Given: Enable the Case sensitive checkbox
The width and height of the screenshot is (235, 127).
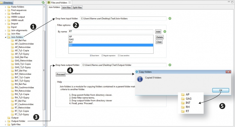Looking at the screenshot, I should (x=119, y=55).
